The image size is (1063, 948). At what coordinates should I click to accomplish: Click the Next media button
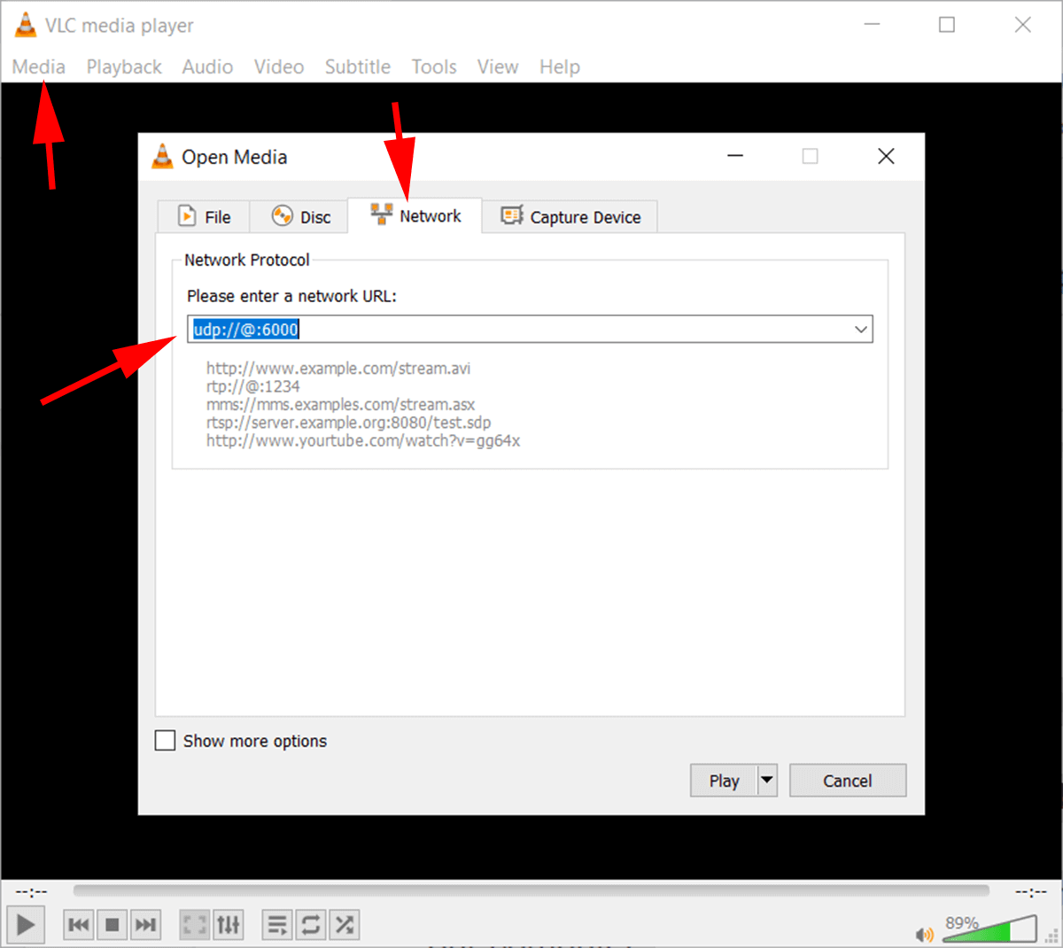point(145,925)
